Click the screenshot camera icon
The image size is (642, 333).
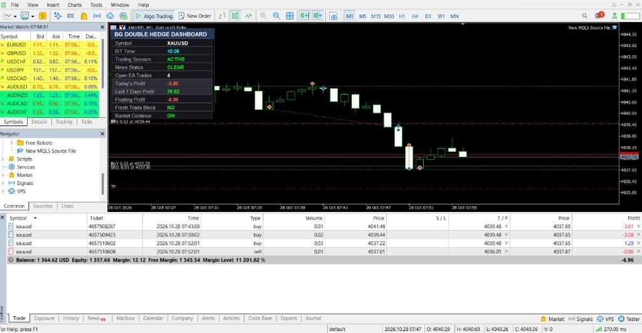click(334, 16)
